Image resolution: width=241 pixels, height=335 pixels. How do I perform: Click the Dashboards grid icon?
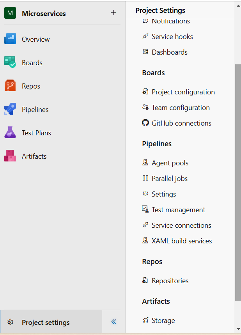[145, 52]
